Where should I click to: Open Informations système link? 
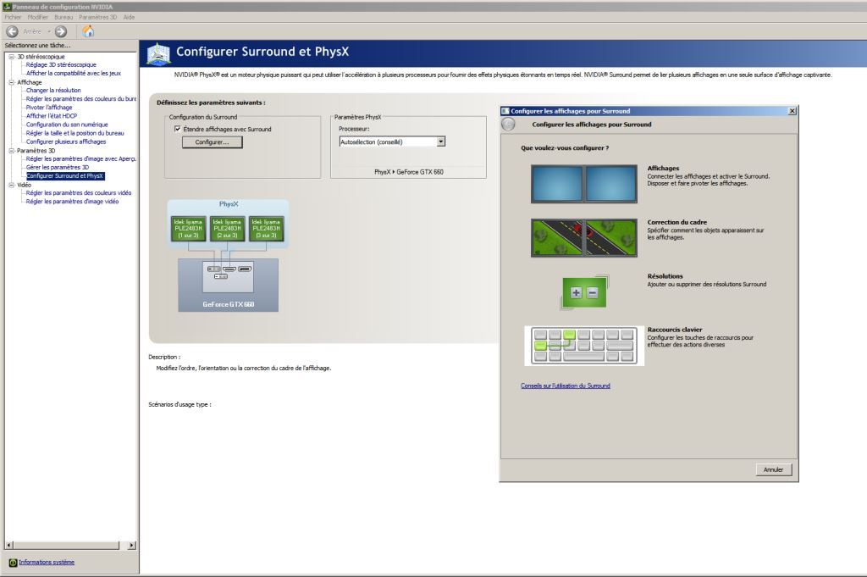click(47, 562)
